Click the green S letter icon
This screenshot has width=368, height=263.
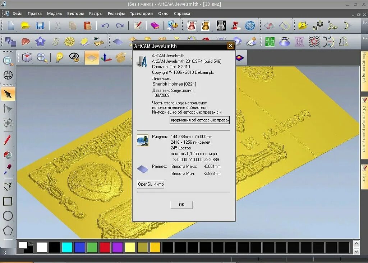(56, 42)
